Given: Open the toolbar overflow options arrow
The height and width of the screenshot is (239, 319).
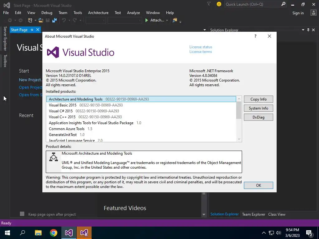Looking at the screenshot, I should pyautogui.click(x=180, y=22).
